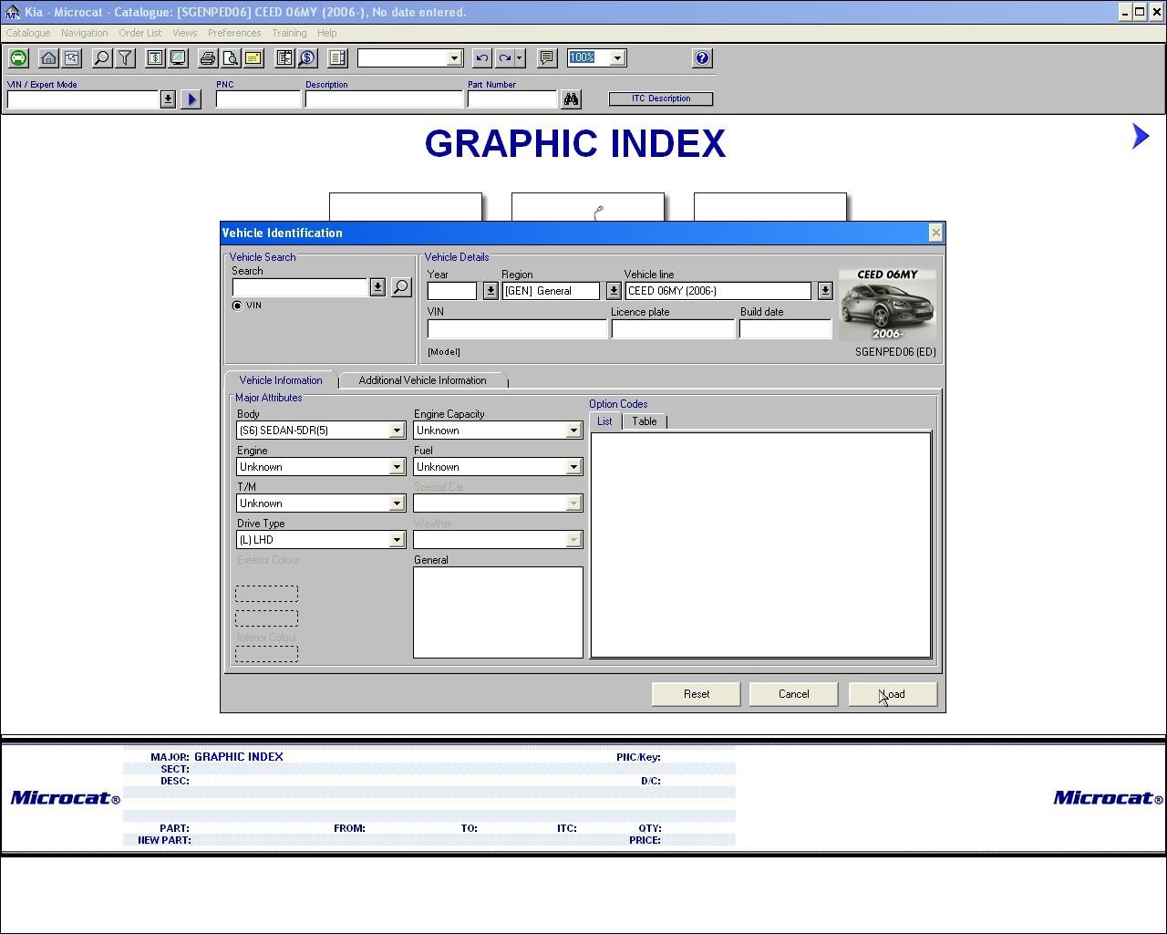The width and height of the screenshot is (1167, 934).
Task: Click the Load button
Action: pos(893,694)
